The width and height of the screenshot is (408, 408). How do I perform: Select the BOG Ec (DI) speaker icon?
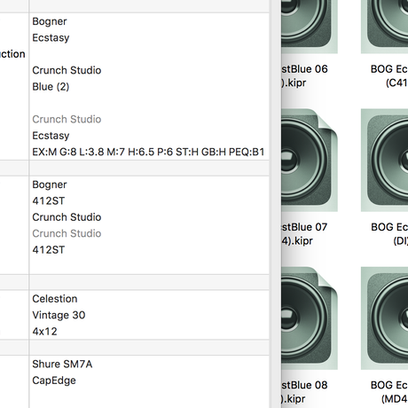click(x=384, y=160)
